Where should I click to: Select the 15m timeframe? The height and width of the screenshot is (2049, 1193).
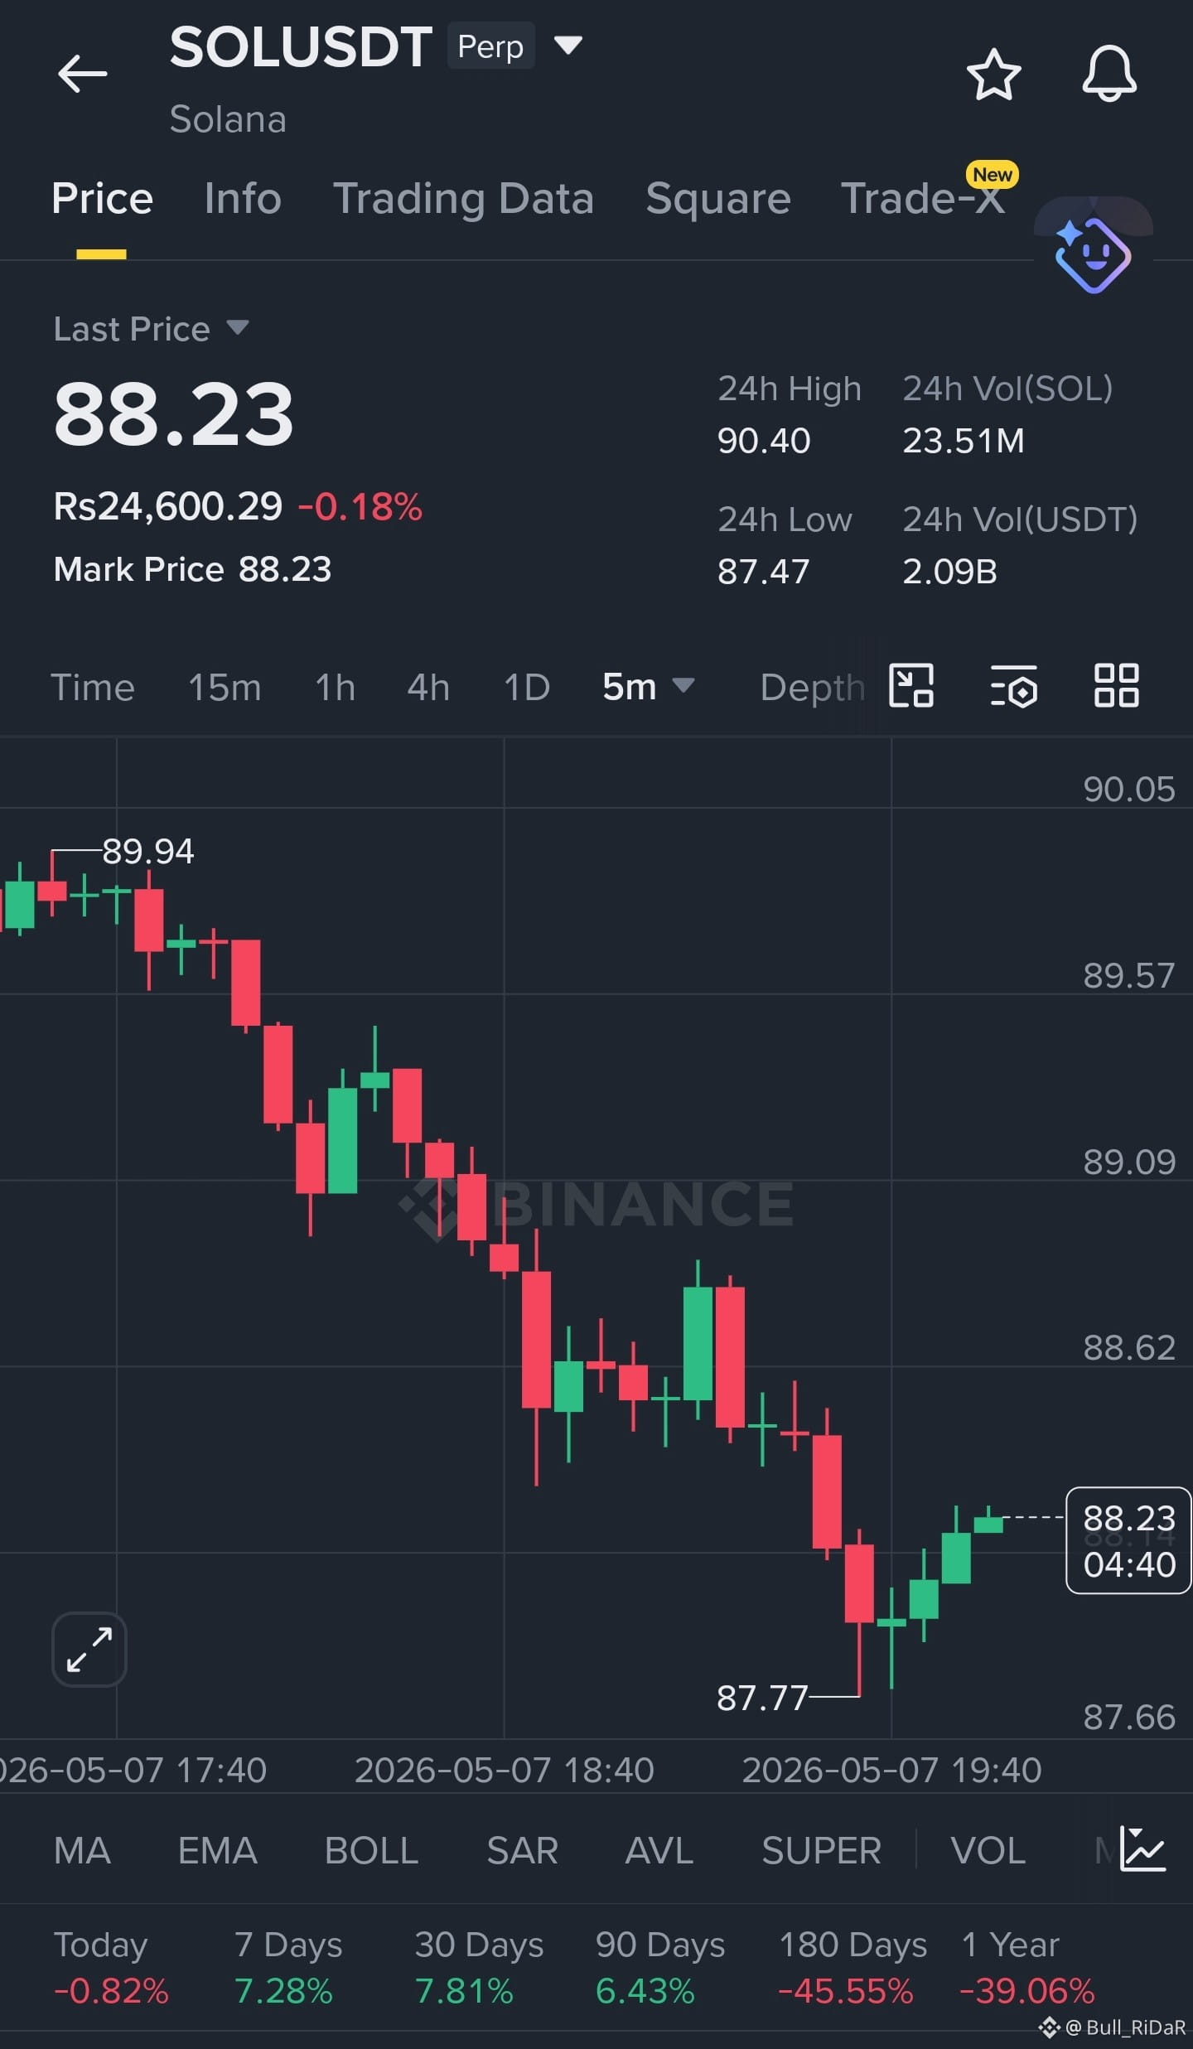(x=225, y=687)
